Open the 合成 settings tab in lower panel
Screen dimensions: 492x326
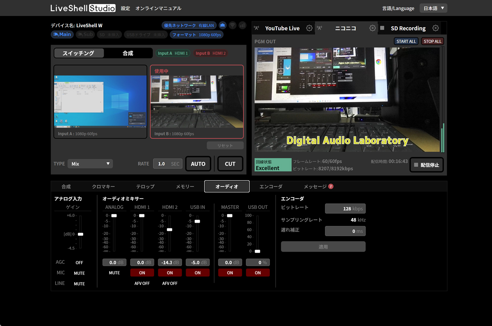(x=66, y=187)
